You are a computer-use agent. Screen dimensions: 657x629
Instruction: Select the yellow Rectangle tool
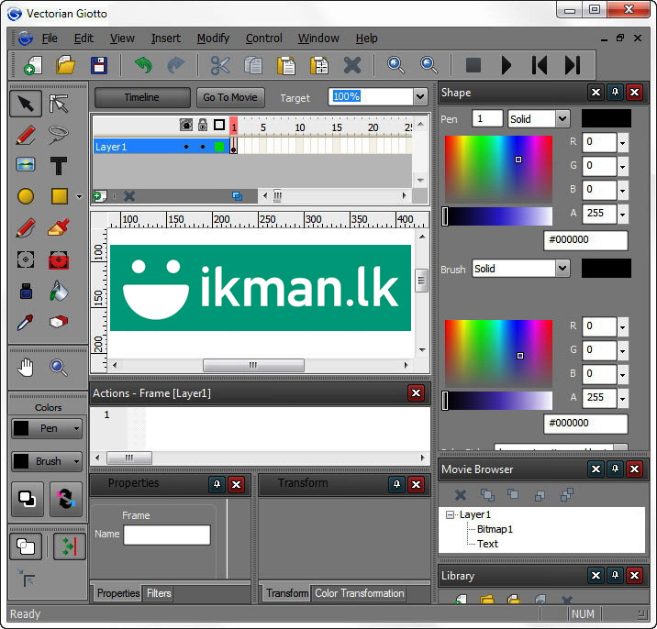60,196
